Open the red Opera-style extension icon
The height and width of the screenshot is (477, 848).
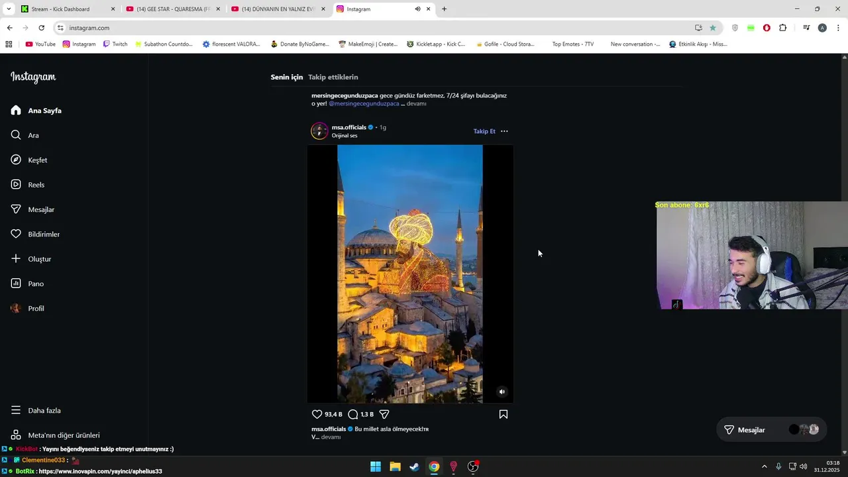pyautogui.click(x=767, y=28)
